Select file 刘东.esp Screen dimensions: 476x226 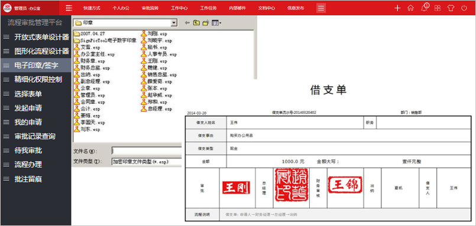[87, 129]
